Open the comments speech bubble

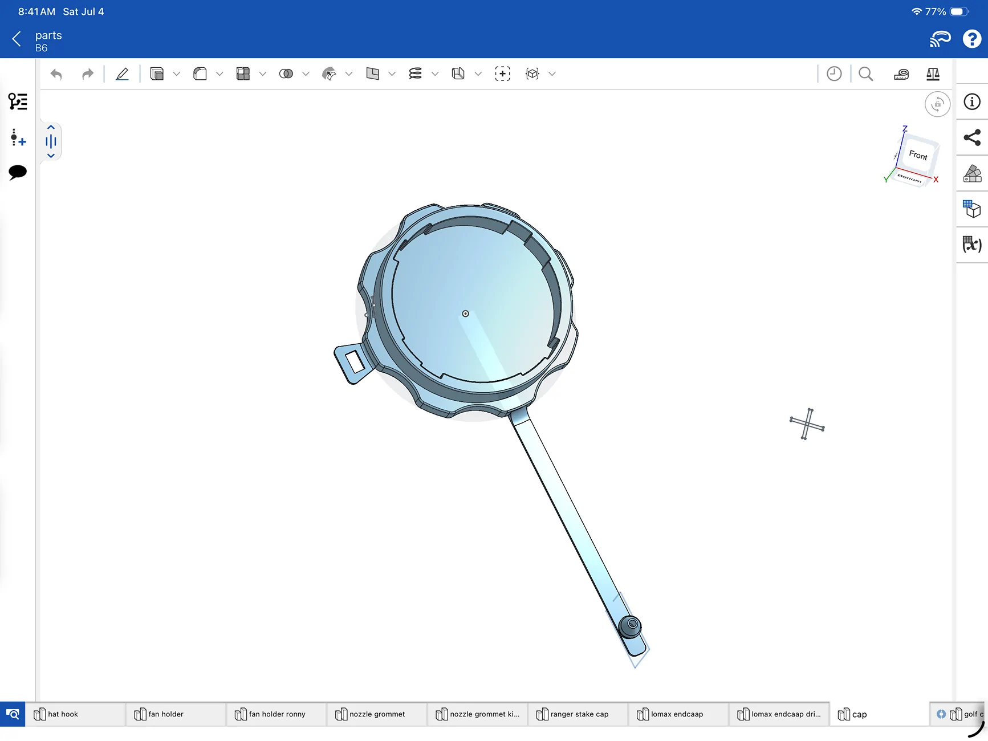18,172
